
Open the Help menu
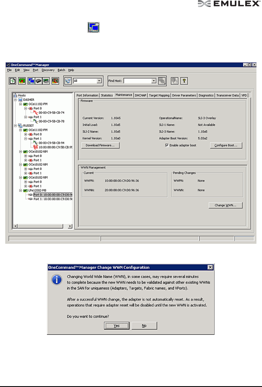click(71, 70)
